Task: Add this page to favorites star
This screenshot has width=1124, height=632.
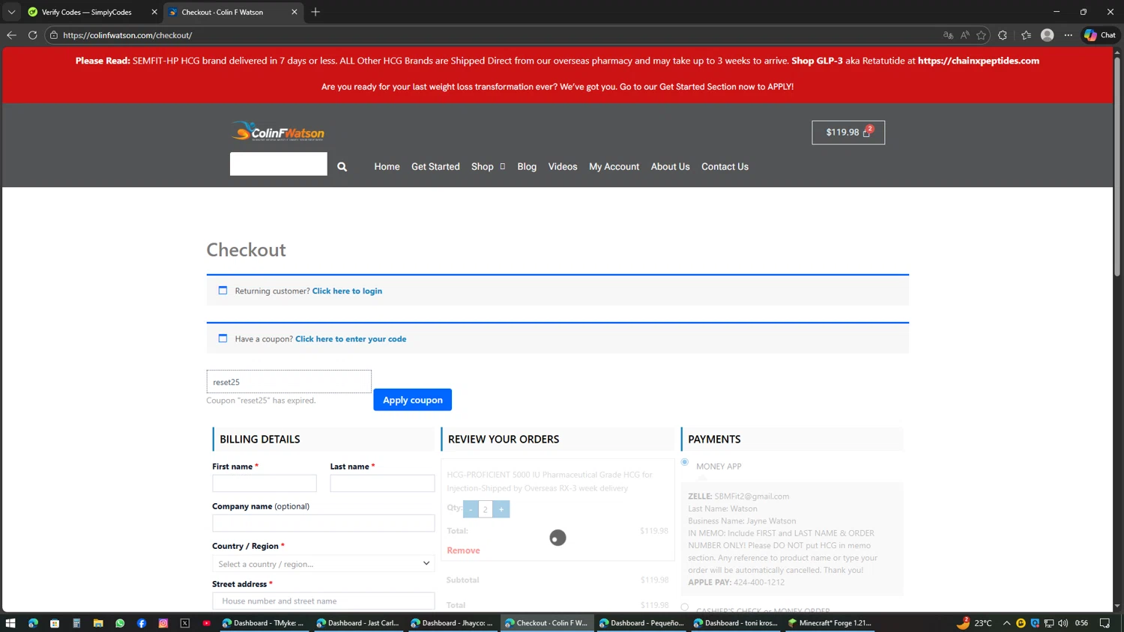Action: pyautogui.click(x=982, y=35)
